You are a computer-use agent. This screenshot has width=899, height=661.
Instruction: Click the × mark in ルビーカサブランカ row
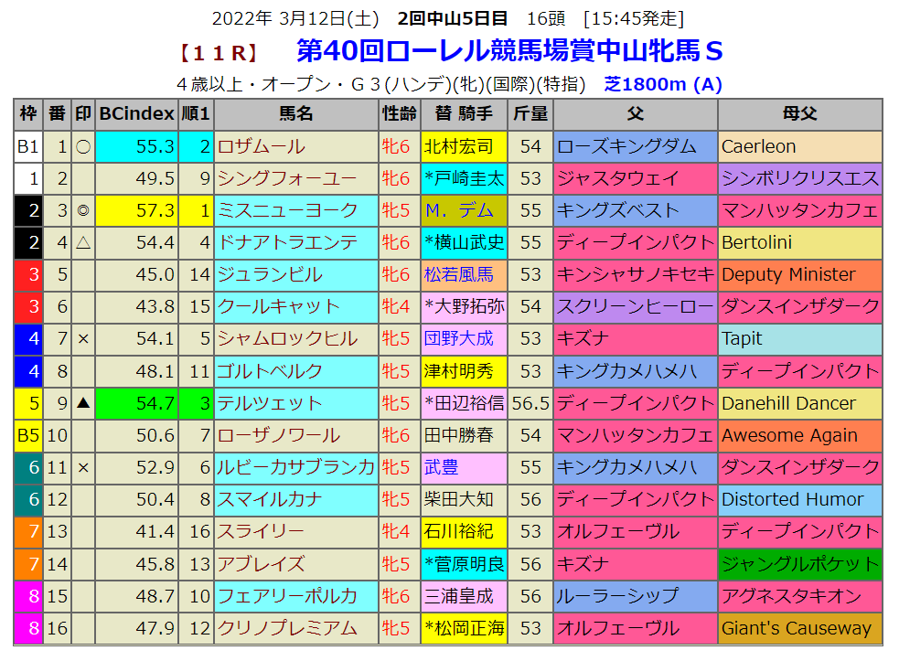point(83,467)
